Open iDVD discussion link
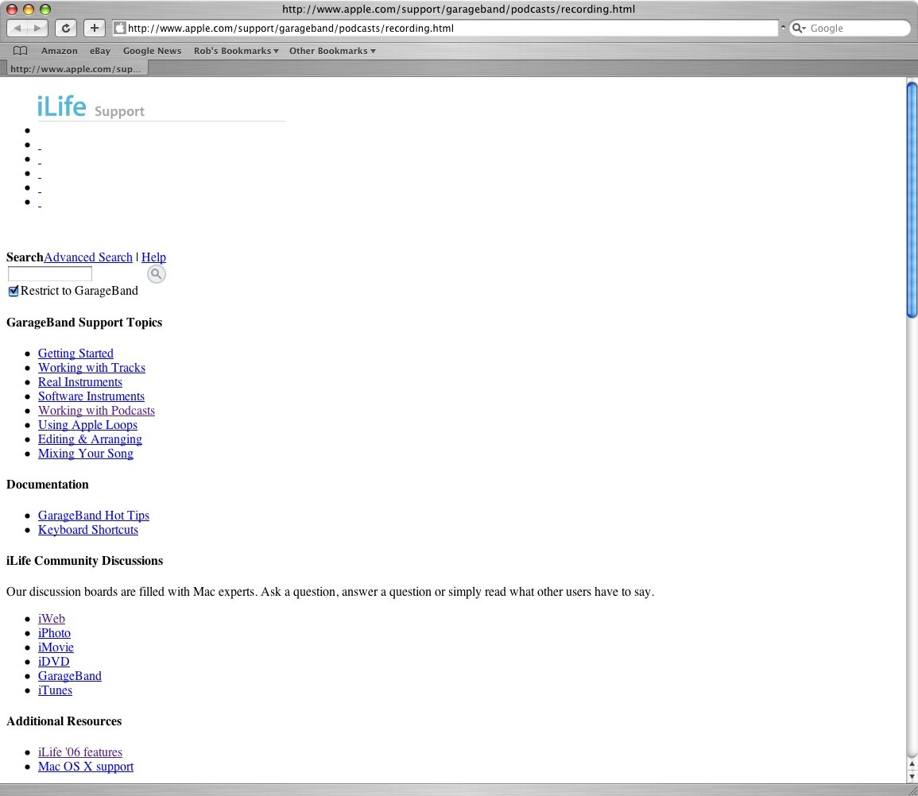 (54, 662)
